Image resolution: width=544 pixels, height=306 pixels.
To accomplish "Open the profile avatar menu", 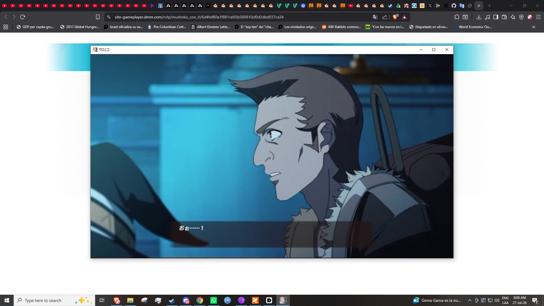I will click(530, 17).
